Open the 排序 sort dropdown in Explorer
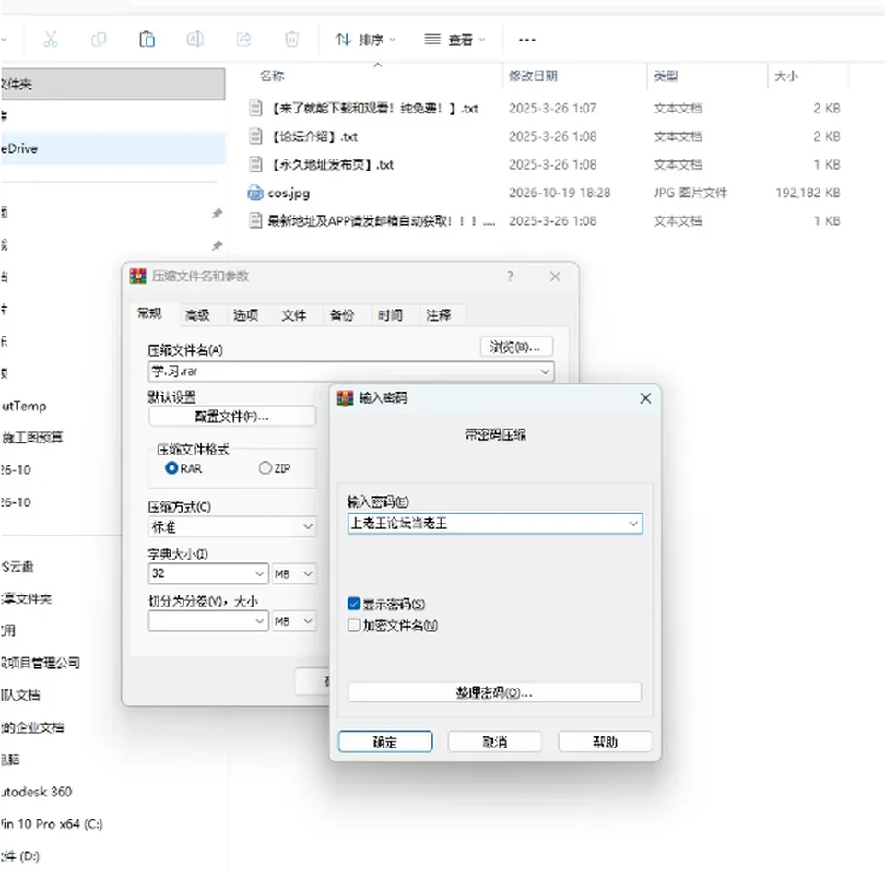The width and height of the screenshot is (885, 872). [365, 40]
